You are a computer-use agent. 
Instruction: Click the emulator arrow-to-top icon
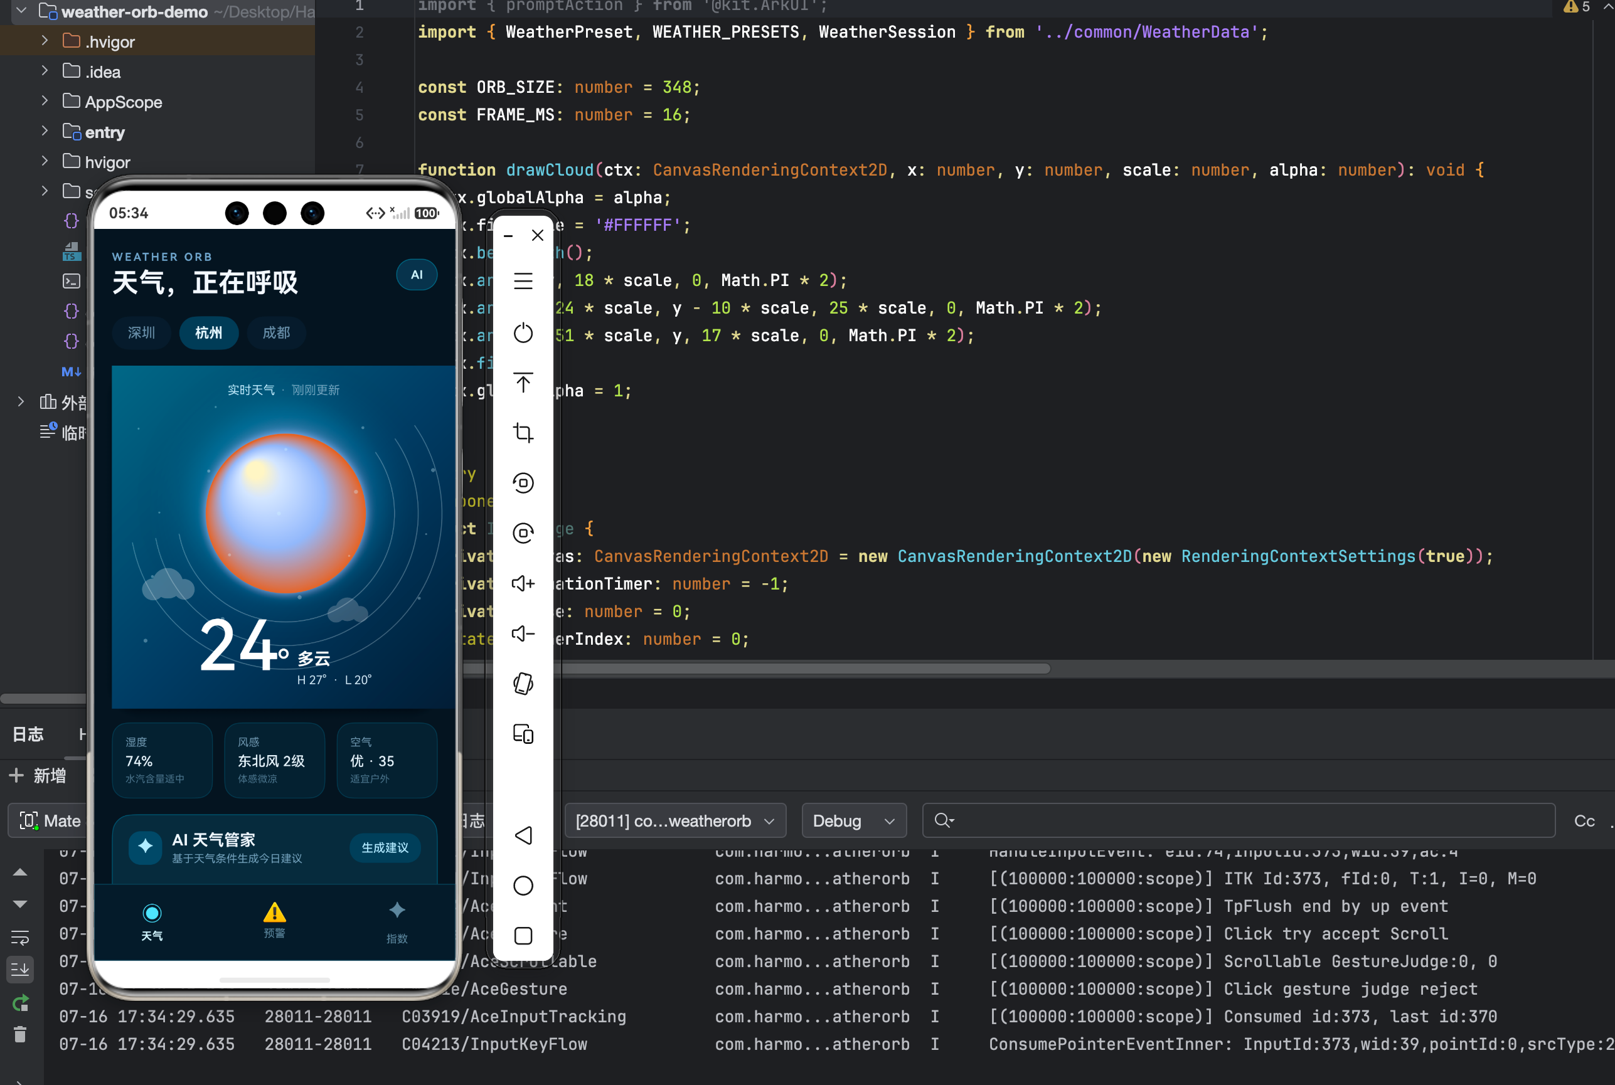click(523, 383)
